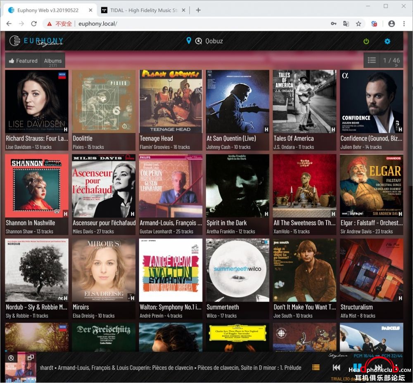Image resolution: width=413 pixels, height=383 pixels.
Task: Close the Euphony Web browser tab
Action: click(x=90, y=10)
